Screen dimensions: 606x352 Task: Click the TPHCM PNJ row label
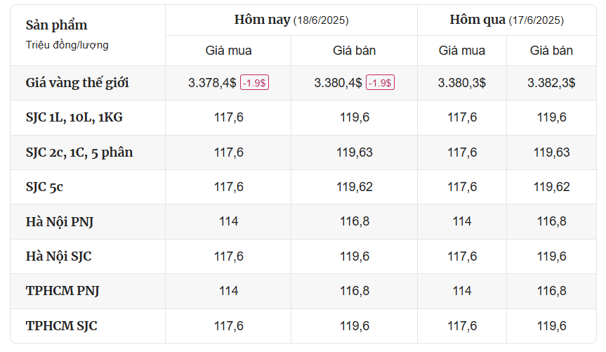[62, 291]
